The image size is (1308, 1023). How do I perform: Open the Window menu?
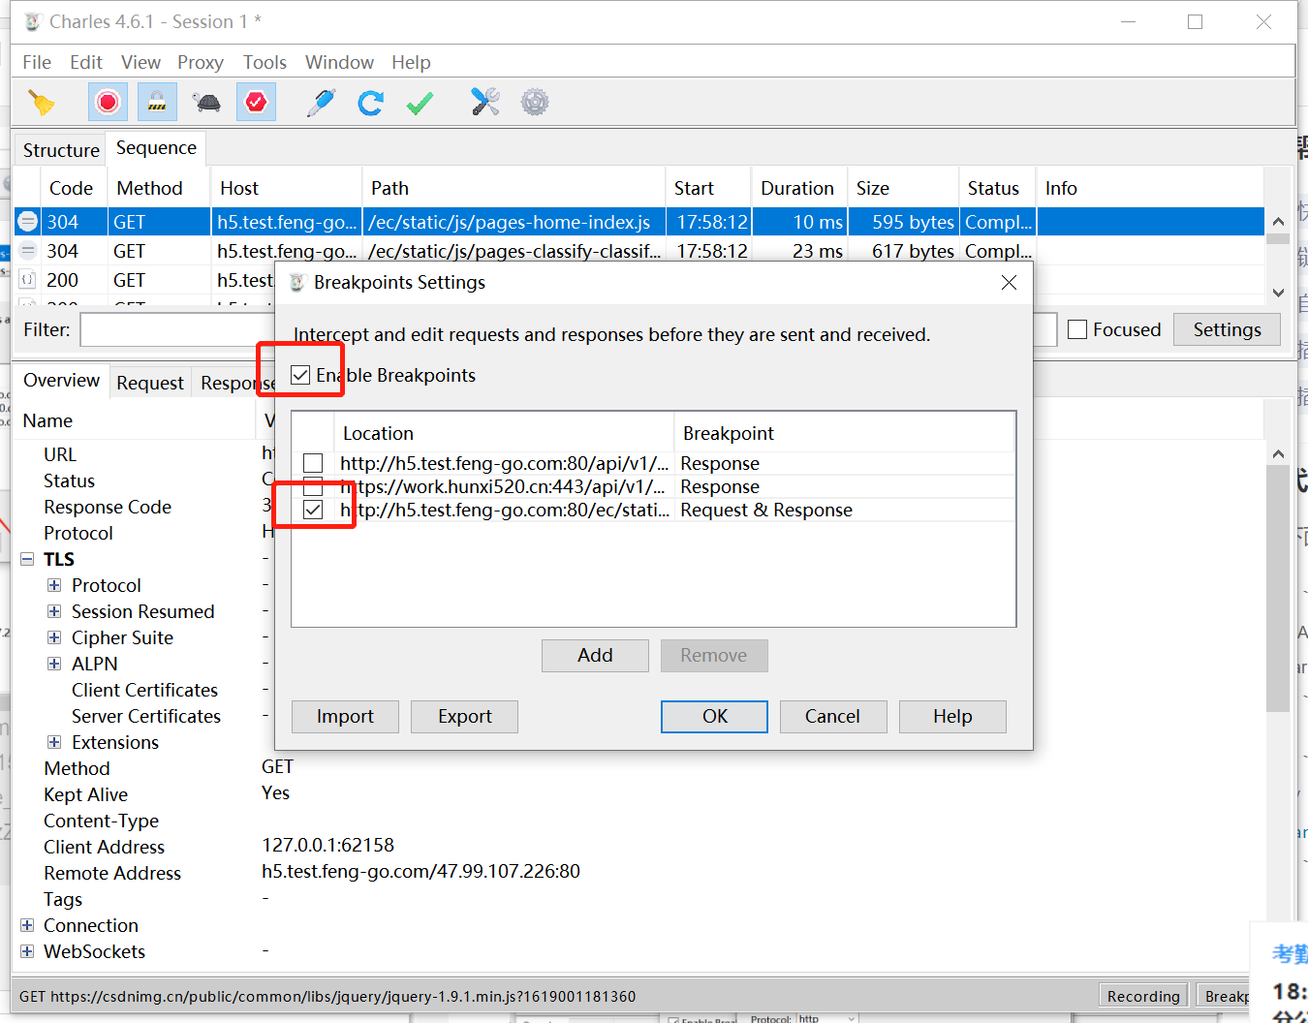tap(339, 62)
